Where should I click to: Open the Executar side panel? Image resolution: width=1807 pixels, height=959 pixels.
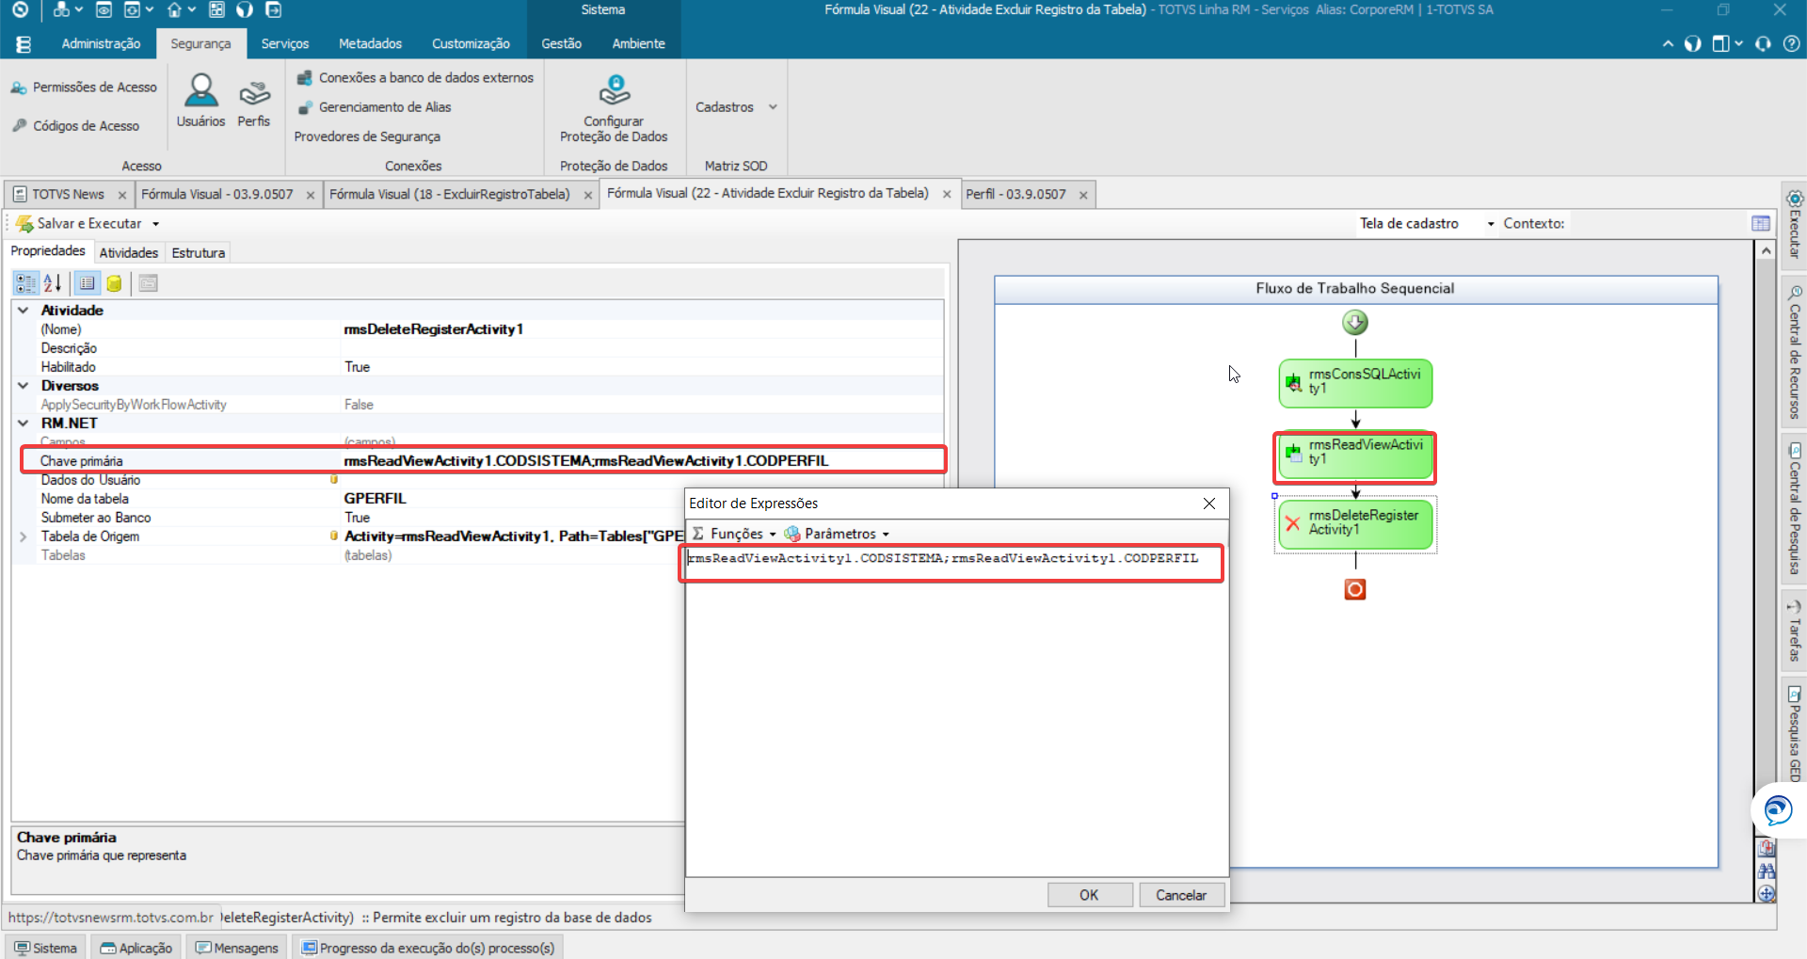coord(1795,226)
